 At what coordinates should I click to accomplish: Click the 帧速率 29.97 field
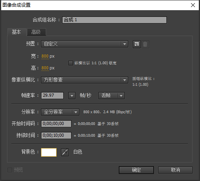(x=52, y=96)
